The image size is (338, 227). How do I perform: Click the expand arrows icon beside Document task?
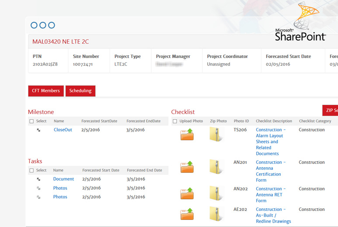[38, 179]
